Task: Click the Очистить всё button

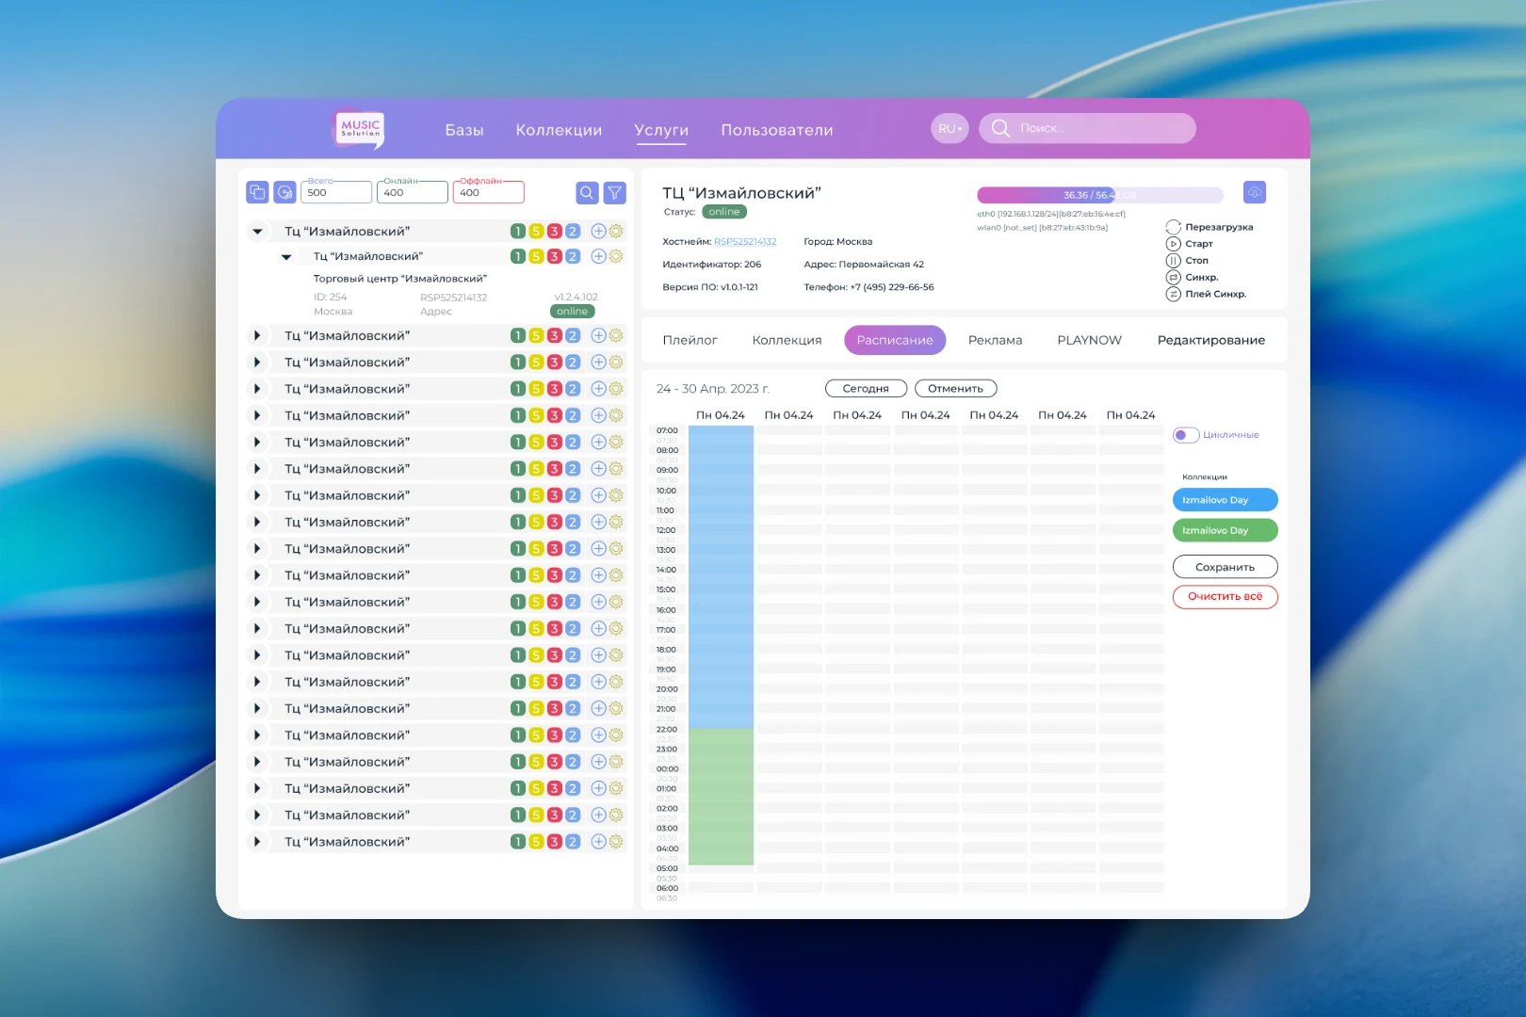Action: pos(1225,597)
